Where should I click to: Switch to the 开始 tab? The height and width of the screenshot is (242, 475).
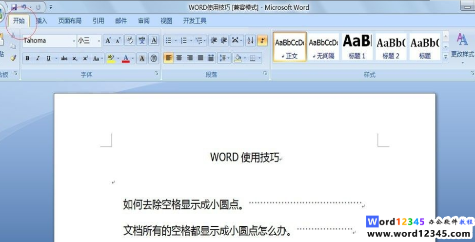19,20
